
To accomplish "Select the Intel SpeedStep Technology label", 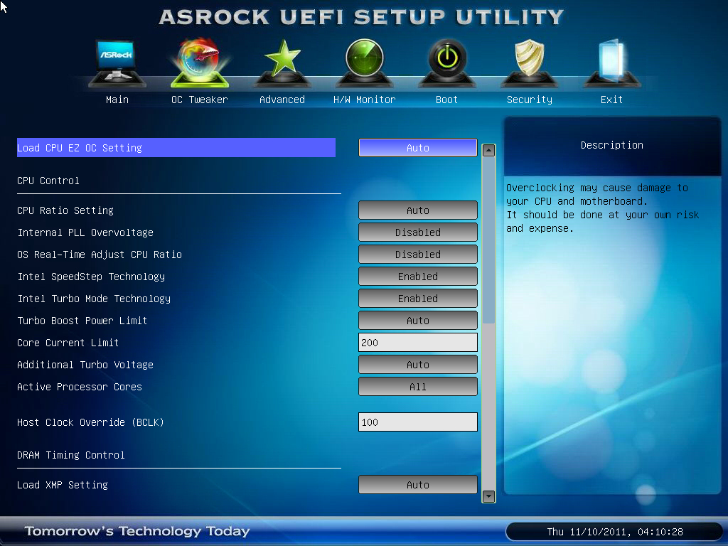I will (91, 277).
